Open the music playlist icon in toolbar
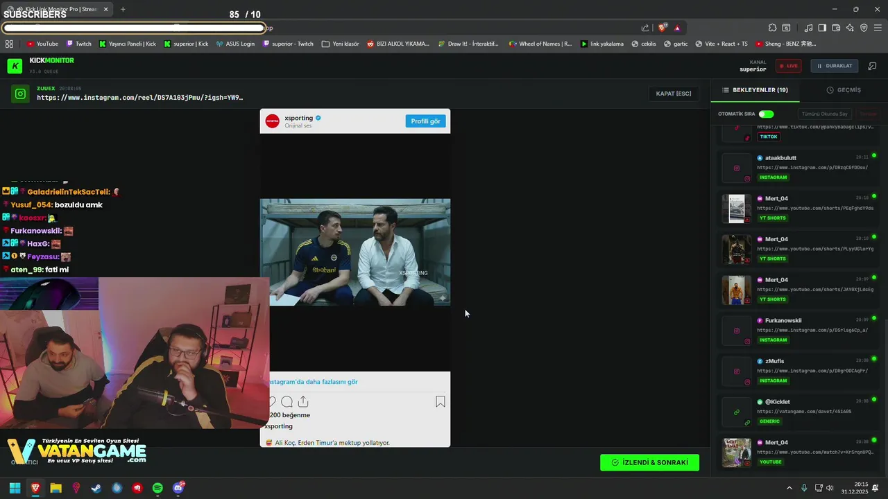This screenshot has height=499, width=888. 808,28
